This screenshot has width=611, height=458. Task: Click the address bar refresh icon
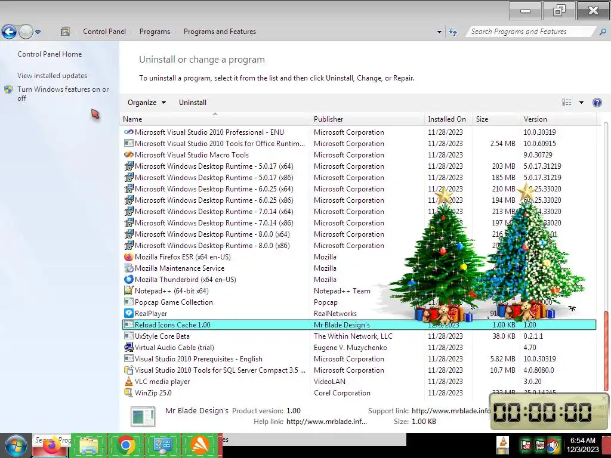pyautogui.click(x=453, y=32)
